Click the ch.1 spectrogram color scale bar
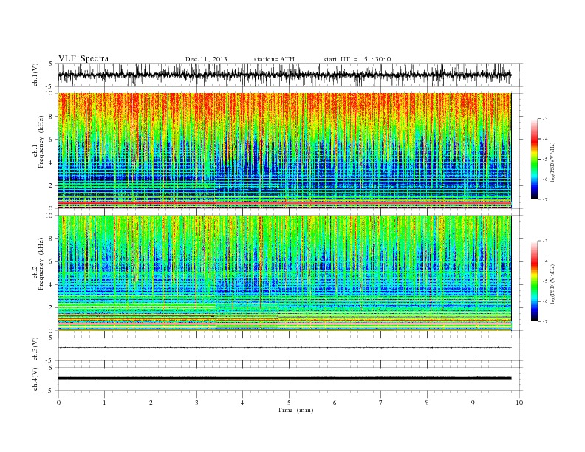The width and height of the screenshot is (585, 452). [x=534, y=159]
